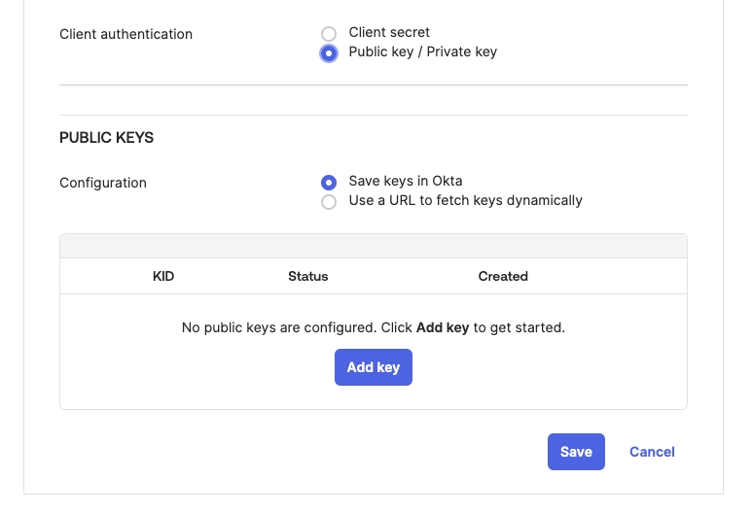Image resolution: width=752 pixels, height=512 pixels.
Task: Enable Use a URL to fetch keys radio button
Action: [329, 201]
